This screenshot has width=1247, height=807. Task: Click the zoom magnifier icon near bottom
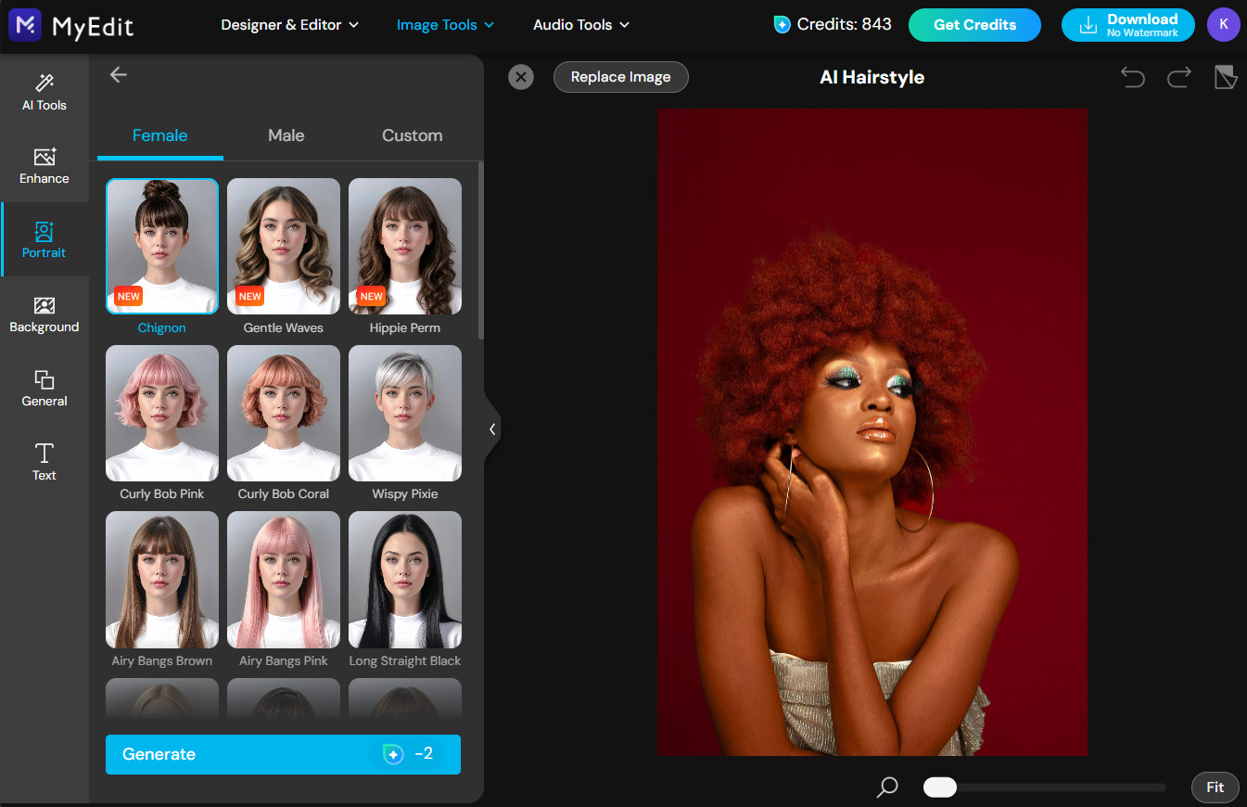885,787
